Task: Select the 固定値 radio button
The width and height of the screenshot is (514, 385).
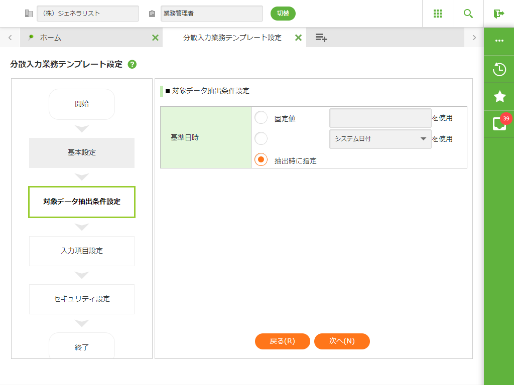Action: [x=261, y=118]
